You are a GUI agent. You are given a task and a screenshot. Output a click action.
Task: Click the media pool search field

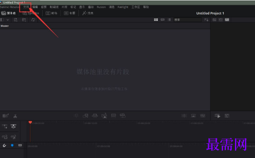pos(187,20)
